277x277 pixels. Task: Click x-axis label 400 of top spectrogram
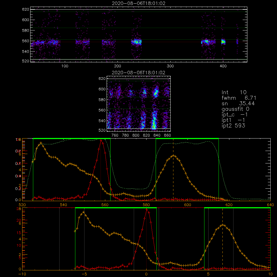coord(223,66)
